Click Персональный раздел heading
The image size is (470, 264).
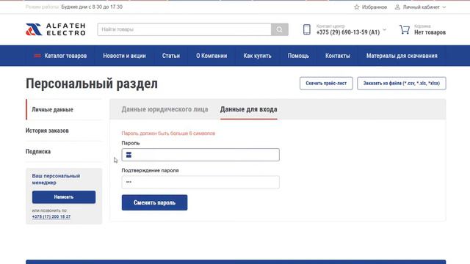coord(91,84)
